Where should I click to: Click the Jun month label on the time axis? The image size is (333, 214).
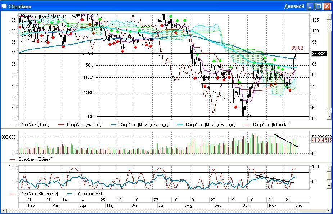[x=135, y=205]
